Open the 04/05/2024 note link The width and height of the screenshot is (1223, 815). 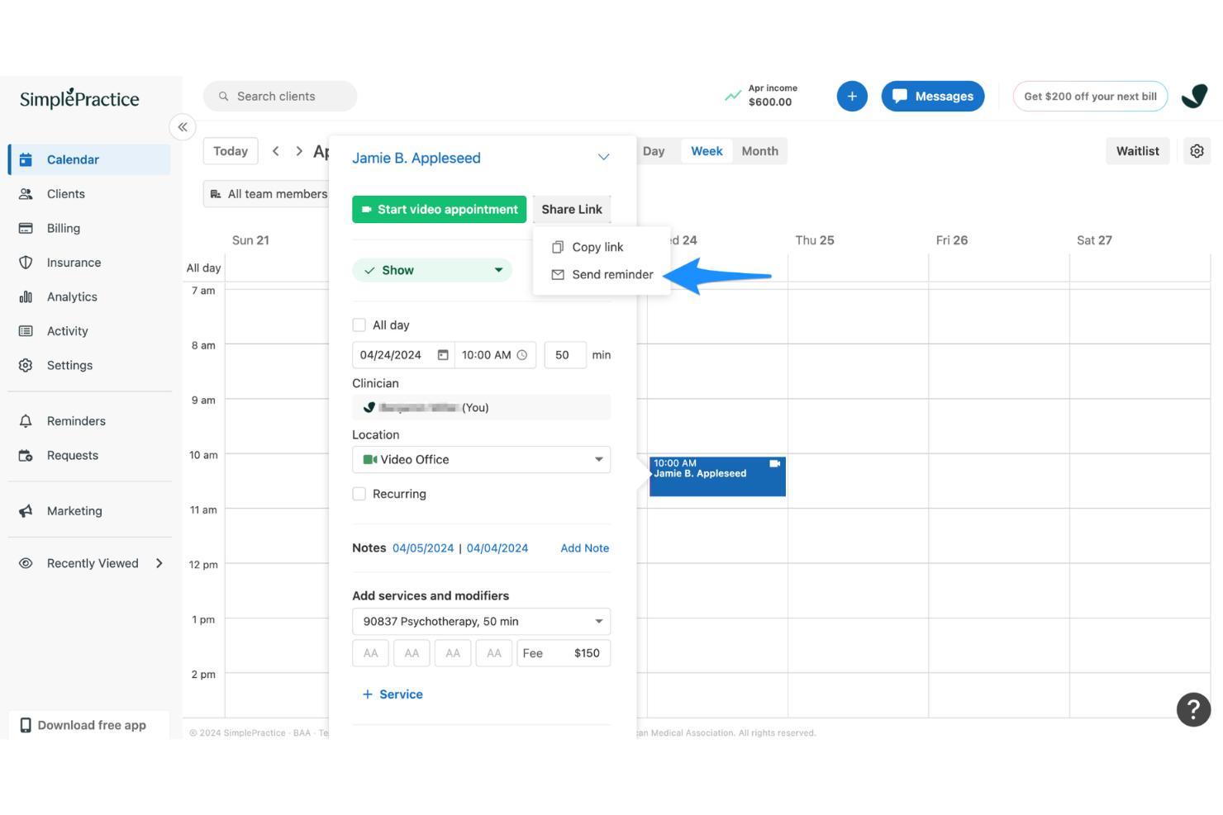click(423, 548)
